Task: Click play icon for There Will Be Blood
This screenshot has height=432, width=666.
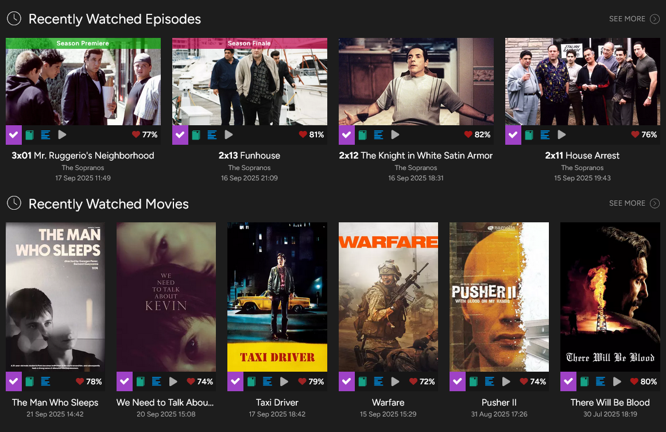Action: coord(617,381)
